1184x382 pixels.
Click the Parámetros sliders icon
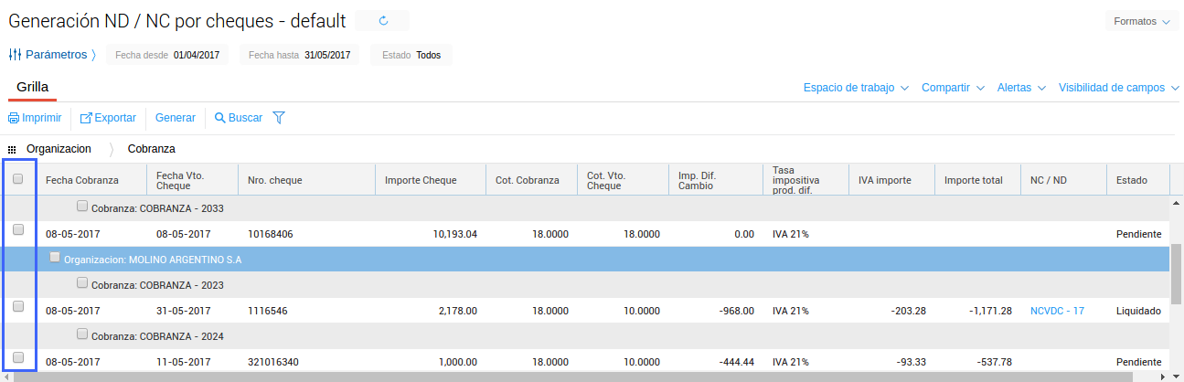tap(15, 55)
